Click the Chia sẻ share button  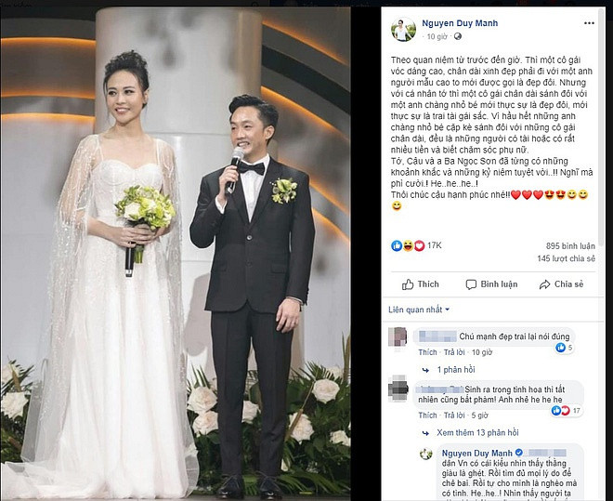click(561, 284)
